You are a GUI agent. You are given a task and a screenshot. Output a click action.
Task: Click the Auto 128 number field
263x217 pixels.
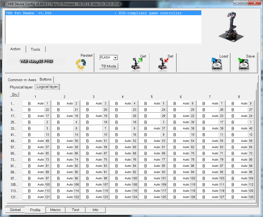(x=251, y=197)
